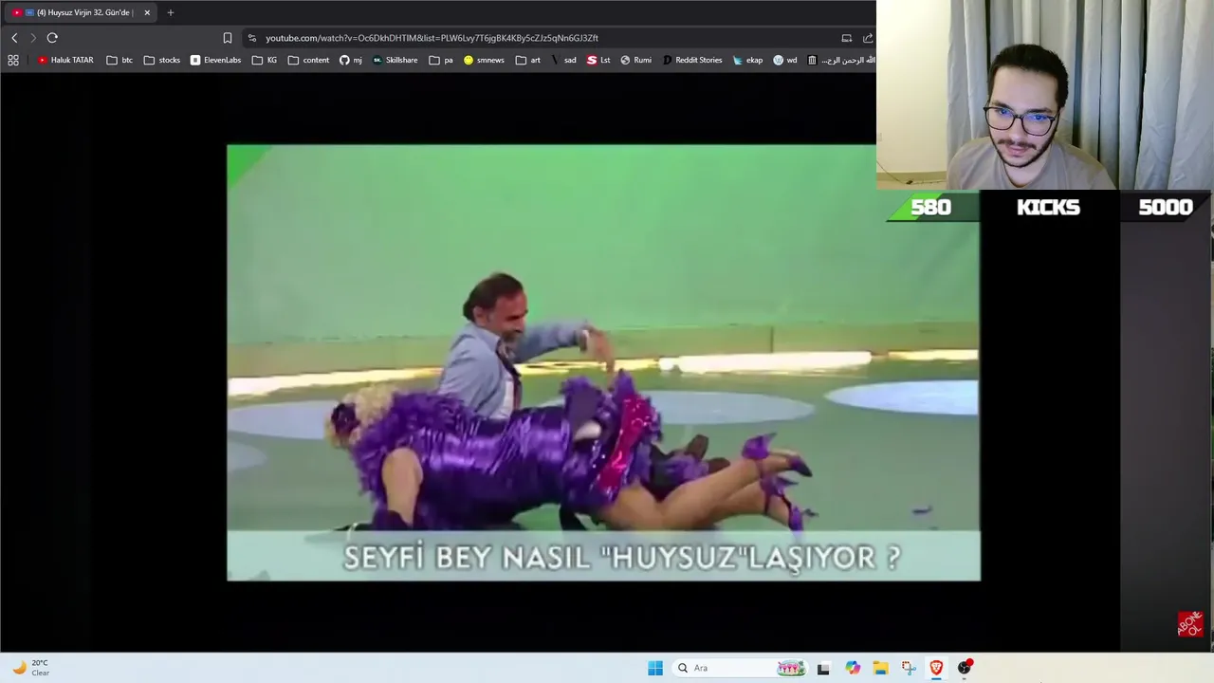The image size is (1214, 683).
Task: Open File Explorer from the taskbar
Action: point(880,668)
